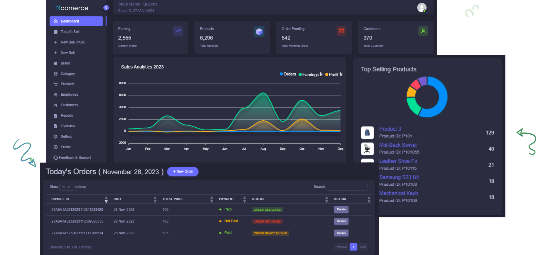Image resolution: width=550 pixels, height=255 pixels.
Task: Click the Products cart icon in sidebar
Action: click(56, 84)
